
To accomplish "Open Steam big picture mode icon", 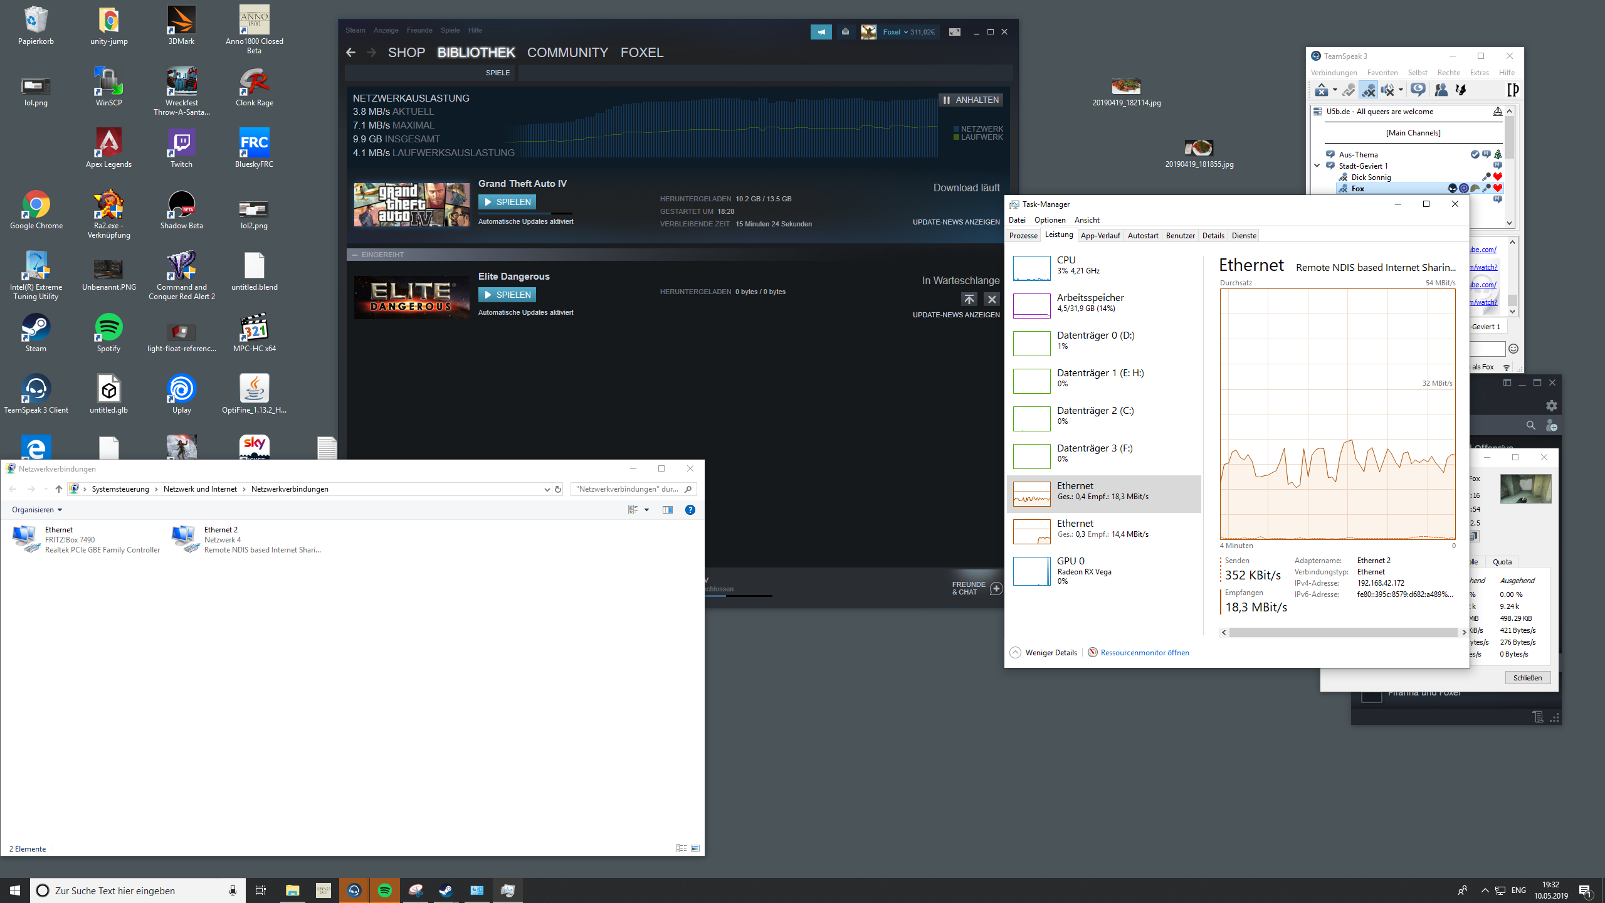I will click(954, 32).
